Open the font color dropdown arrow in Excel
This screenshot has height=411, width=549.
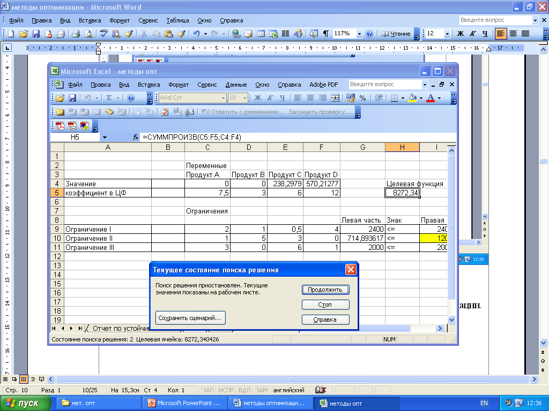coord(440,98)
